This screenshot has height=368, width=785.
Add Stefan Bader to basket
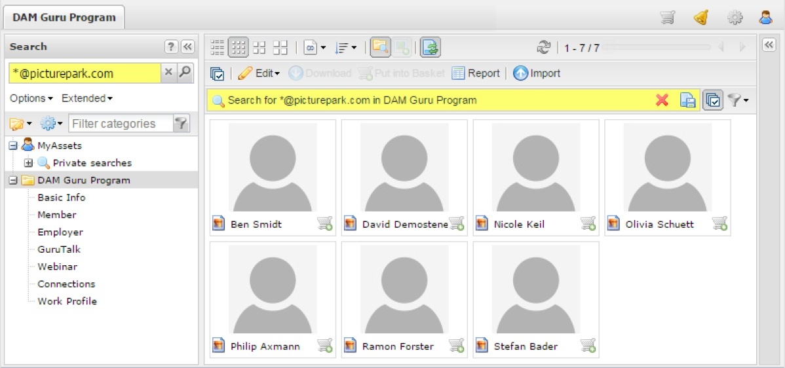coord(588,346)
